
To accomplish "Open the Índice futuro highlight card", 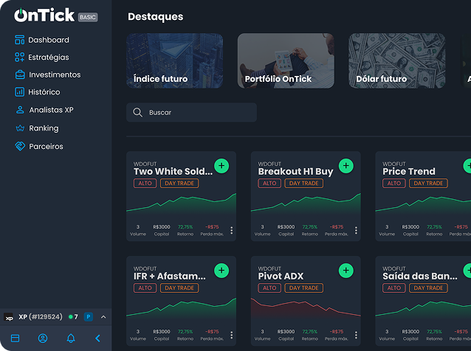I will click(x=174, y=60).
